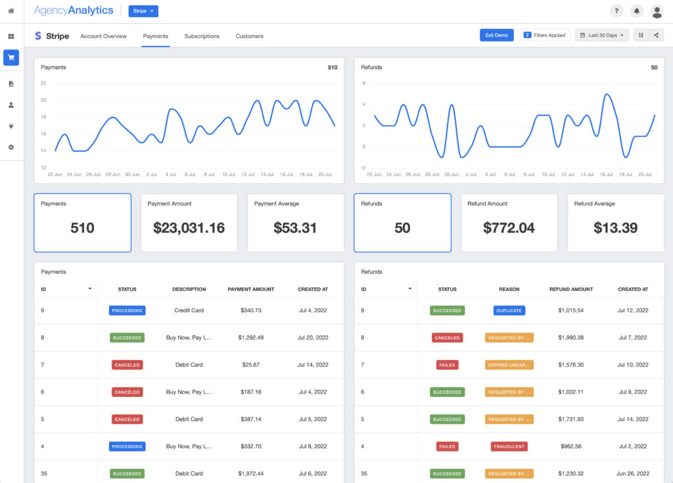Click SUCCEEDED badge in payment row 8
This screenshot has width=673, height=483.
127,338
